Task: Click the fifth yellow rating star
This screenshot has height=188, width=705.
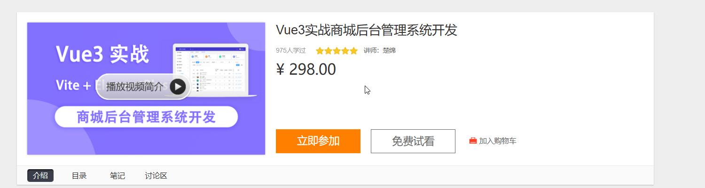Action: (x=353, y=51)
